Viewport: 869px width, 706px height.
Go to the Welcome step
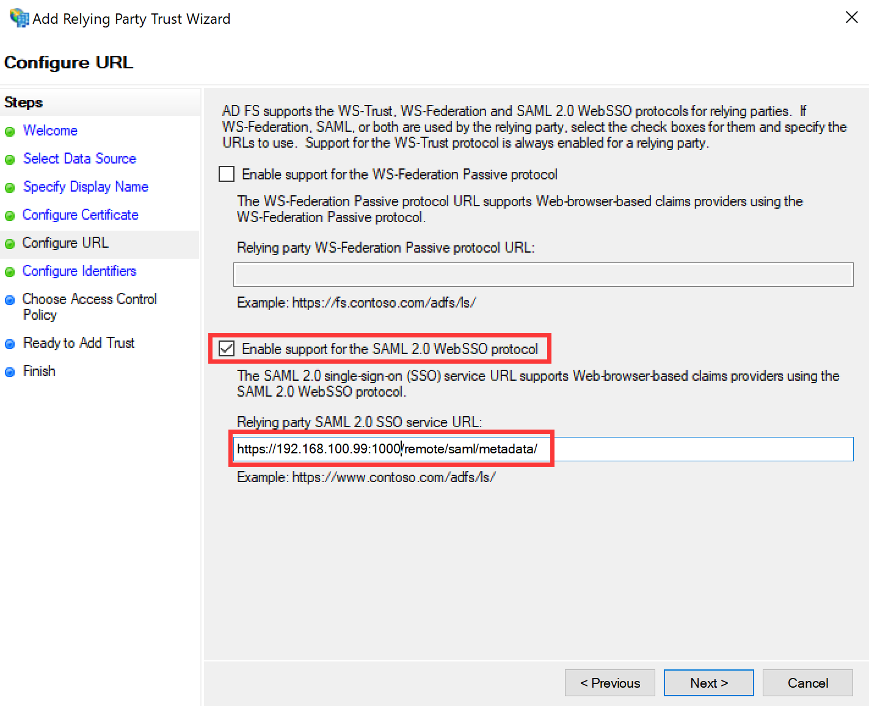(x=50, y=131)
